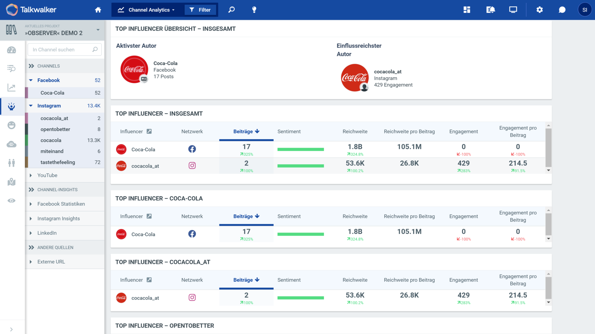Sort Insgesamt table by Reichweite
This screenshot has width=595, height=334.
click(355, 131)
